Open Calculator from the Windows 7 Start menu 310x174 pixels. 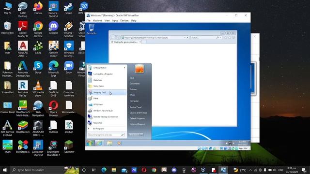(107, 80)
